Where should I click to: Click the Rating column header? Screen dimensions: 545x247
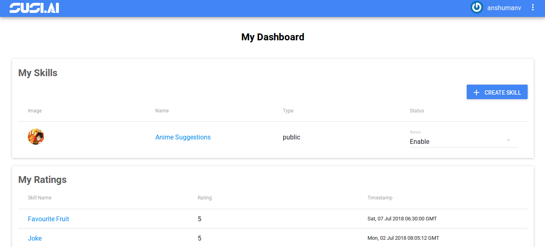click(x=205, y=198)
